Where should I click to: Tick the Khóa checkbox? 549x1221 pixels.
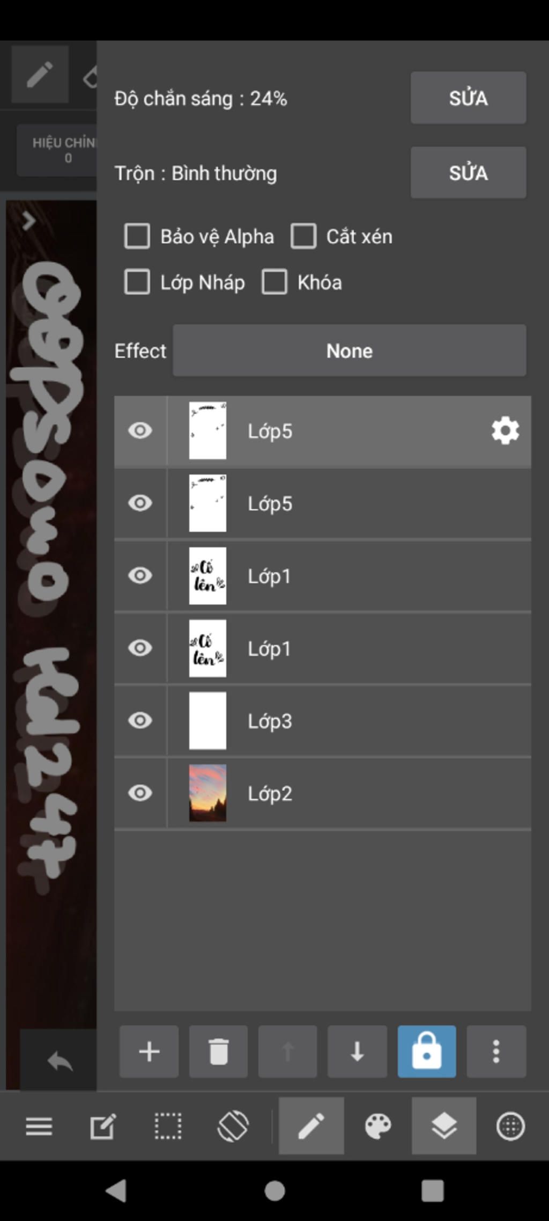(x=274, y=282)
